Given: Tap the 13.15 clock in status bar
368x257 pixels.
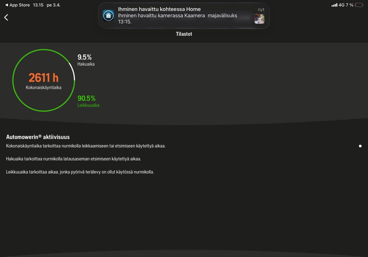Looking at the screenshot, I should 38,5.
